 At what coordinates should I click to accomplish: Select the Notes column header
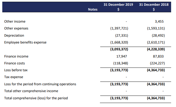[93, 9]
